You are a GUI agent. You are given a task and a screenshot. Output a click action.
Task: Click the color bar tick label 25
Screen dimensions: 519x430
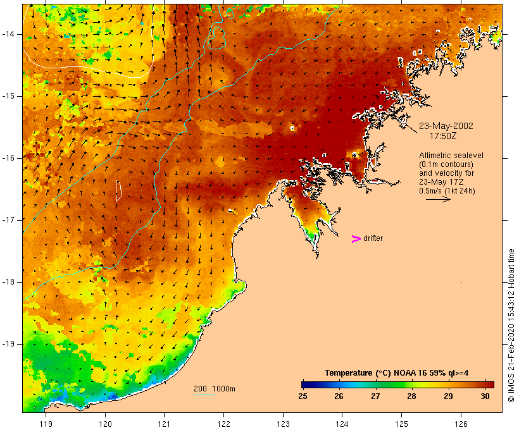pos(303,396)
